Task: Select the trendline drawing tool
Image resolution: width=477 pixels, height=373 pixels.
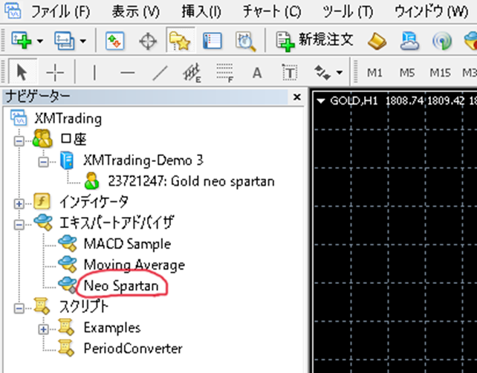Action: tap(160, 73)
